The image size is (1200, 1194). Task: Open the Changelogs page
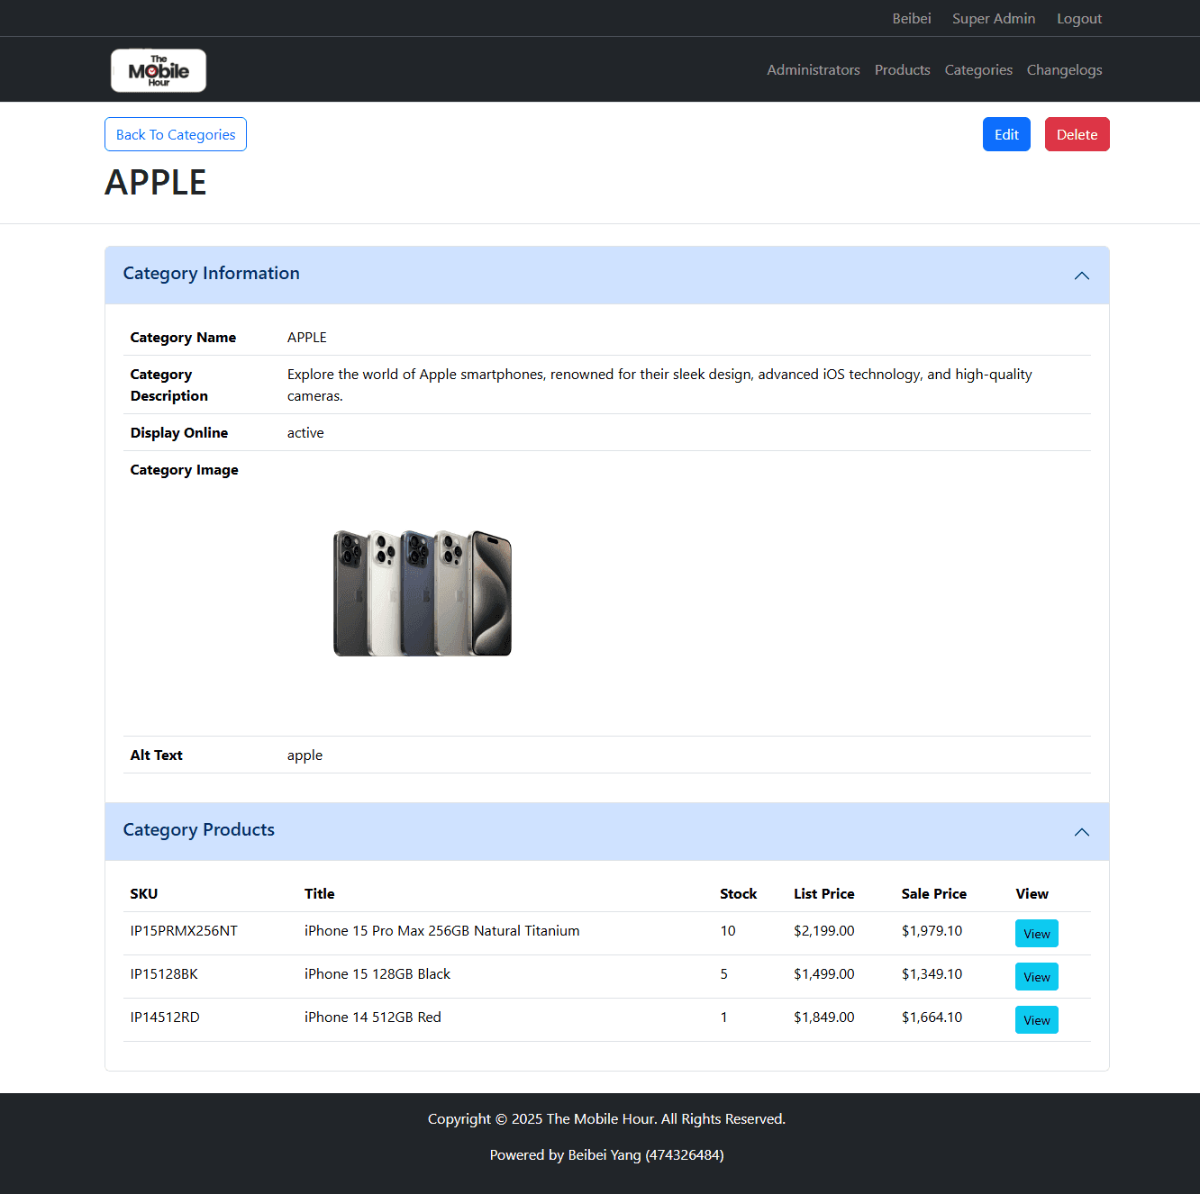(x=1064, y=70)
